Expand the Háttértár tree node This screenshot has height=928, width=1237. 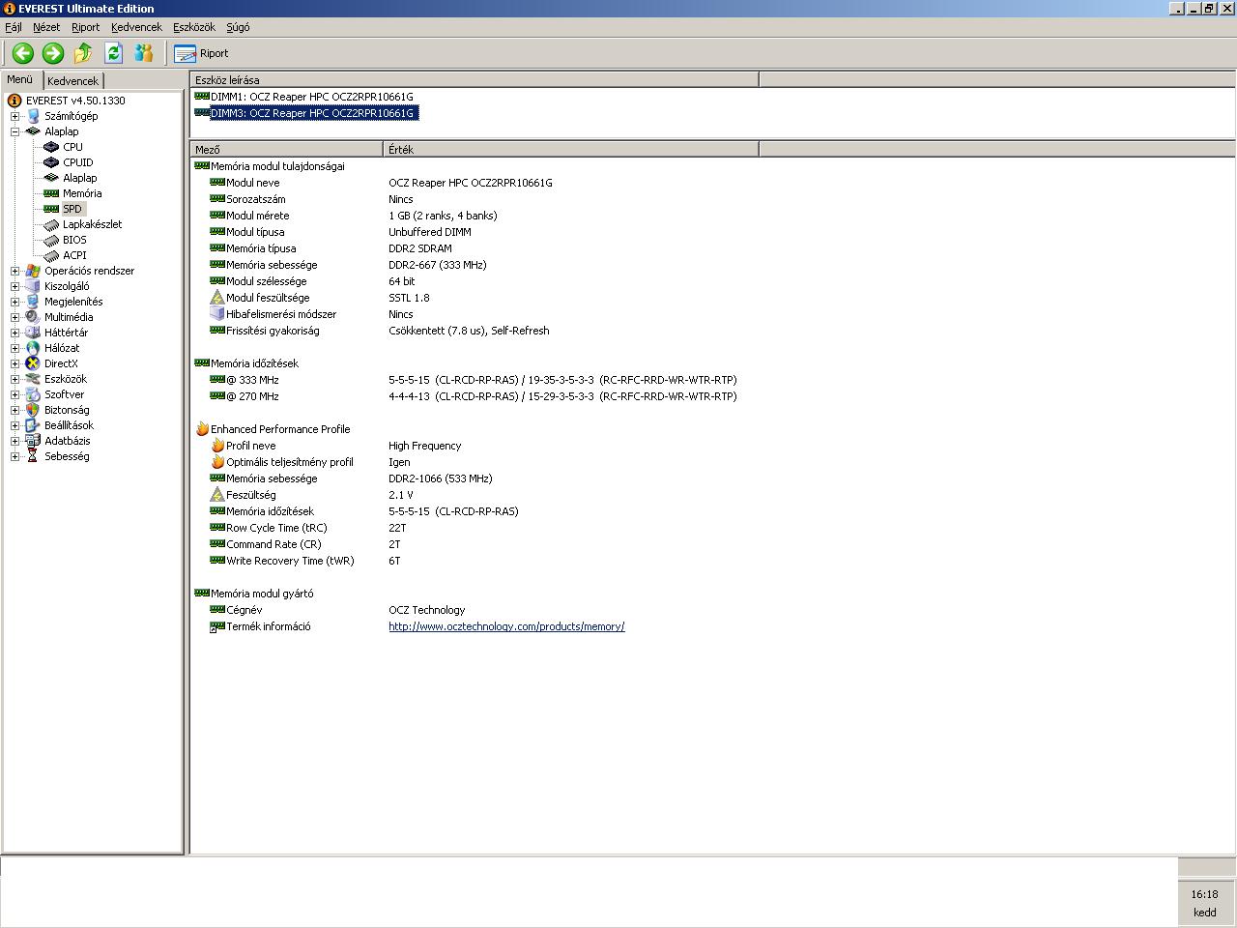[14, 333]
